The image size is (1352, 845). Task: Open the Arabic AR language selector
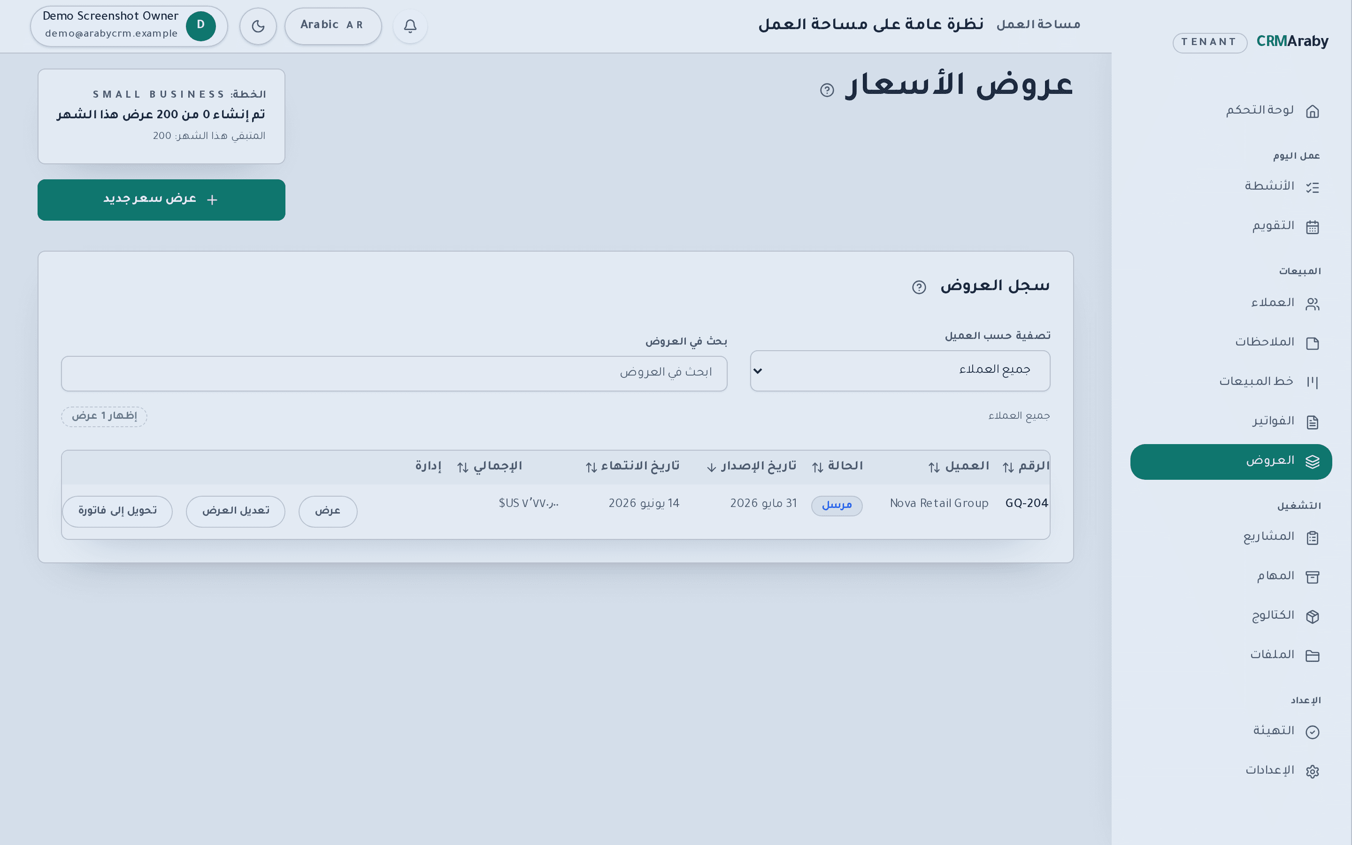point(333,26)
